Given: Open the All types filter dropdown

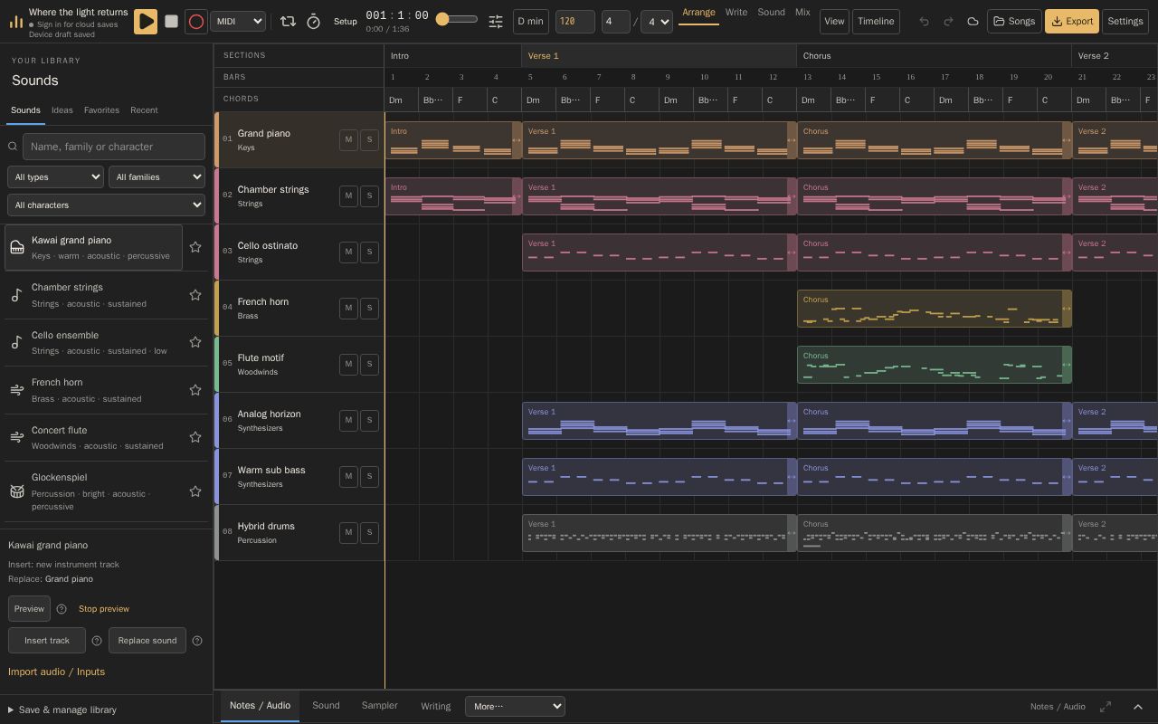Looking at the screenshot, I should click(55, 177).
